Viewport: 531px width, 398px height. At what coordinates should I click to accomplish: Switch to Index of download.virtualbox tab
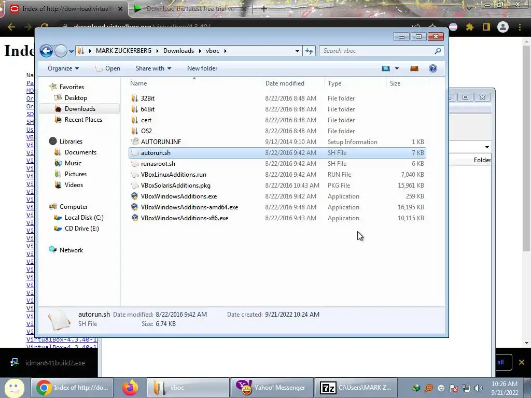coord(66,9)
